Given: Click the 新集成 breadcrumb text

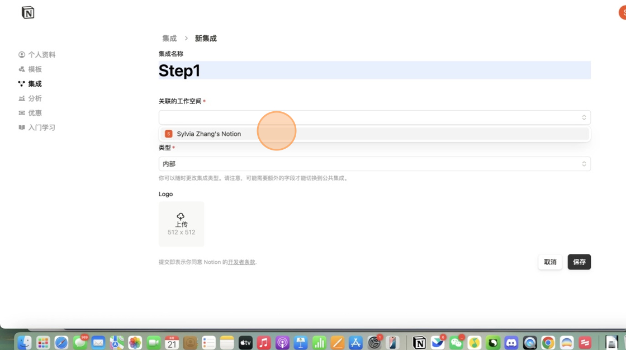Looking at the screenshot, I should pyautogui.click(x=206, y=39).
